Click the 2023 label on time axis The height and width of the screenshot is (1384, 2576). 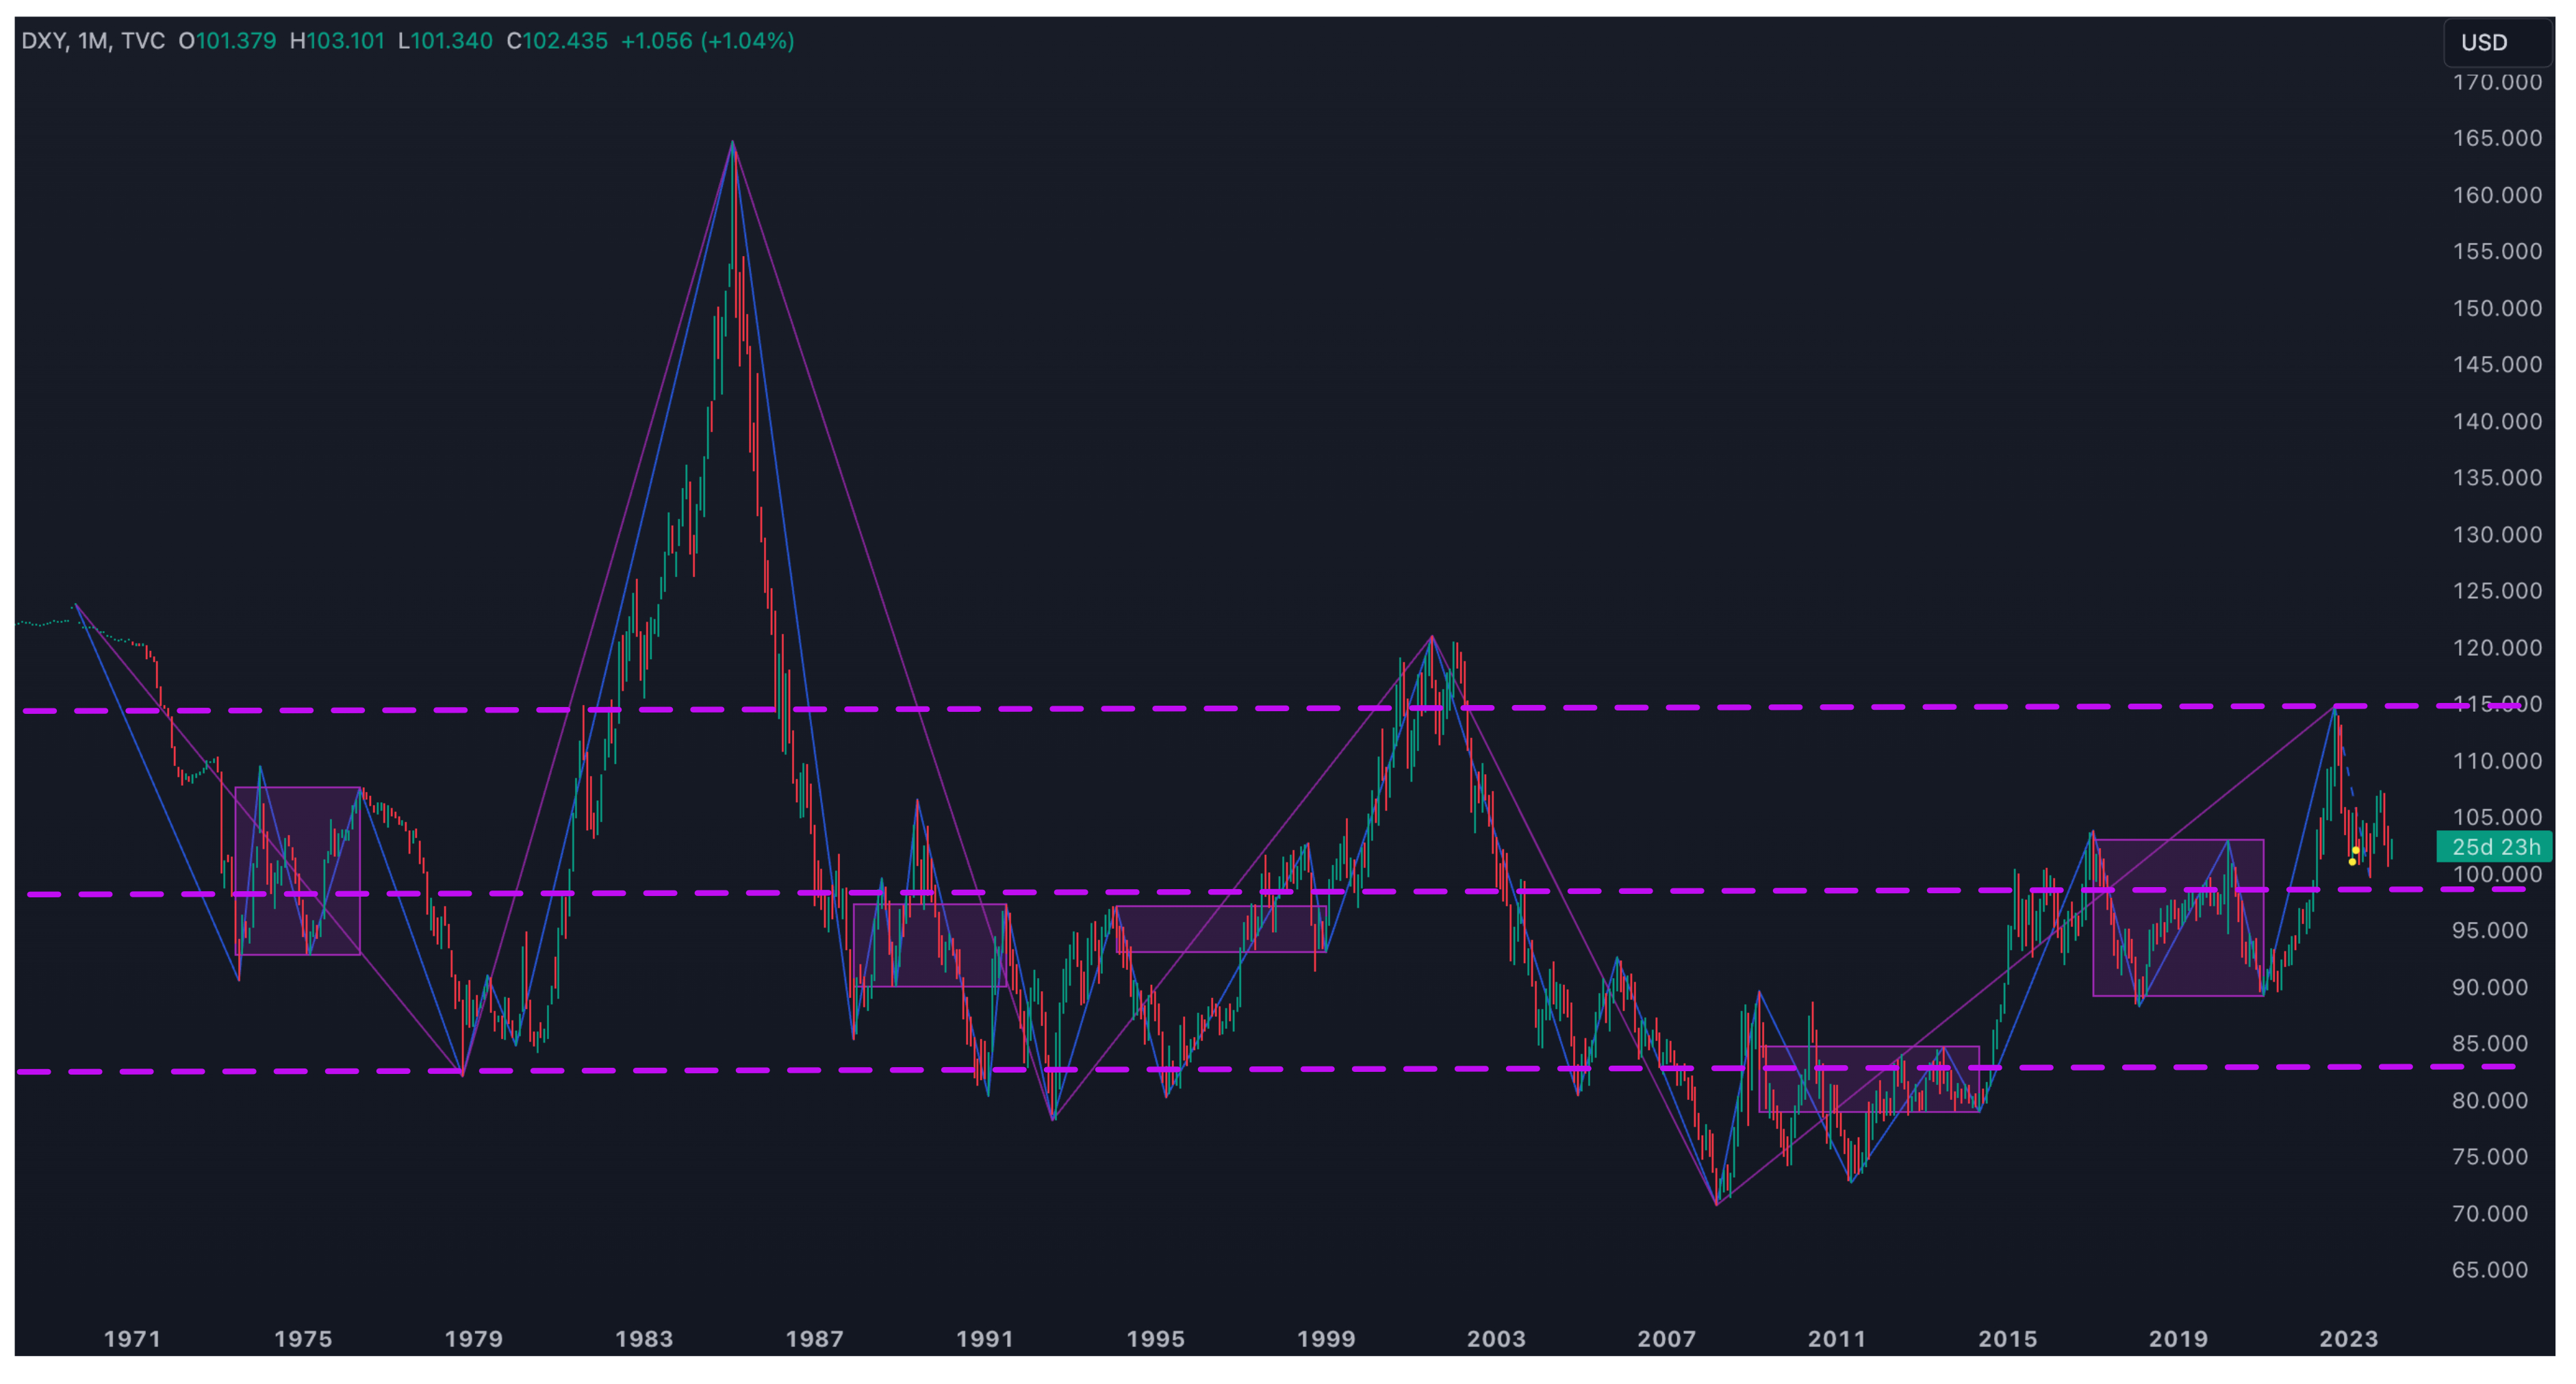(2348, 1338)
